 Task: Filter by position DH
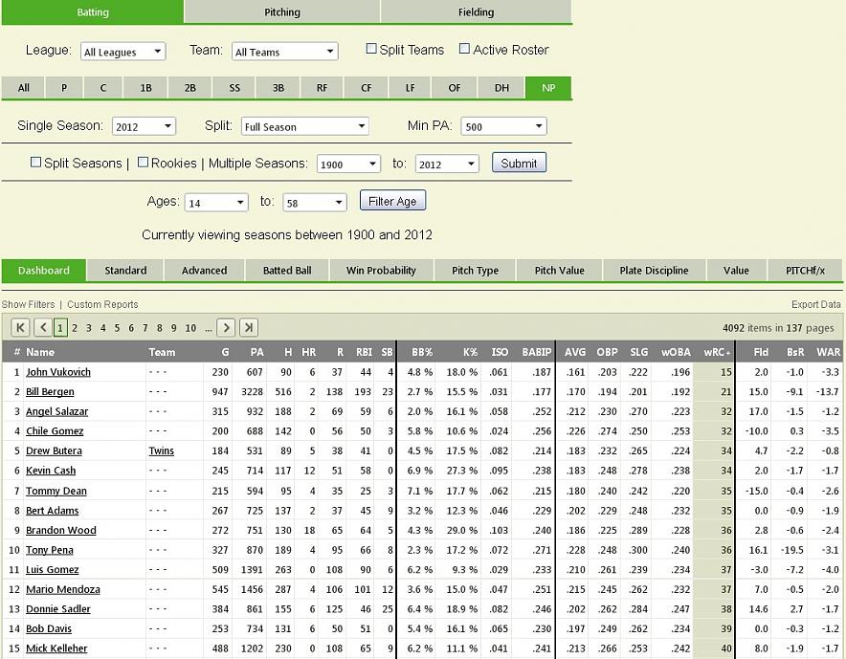pos(501,87)
